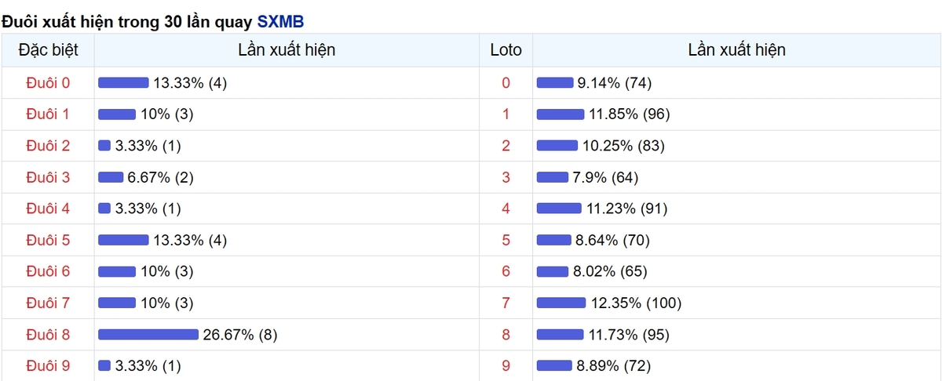
Task: Click the Loto 7 bar showing 12.35%
Action: click(x=561, y=303)
